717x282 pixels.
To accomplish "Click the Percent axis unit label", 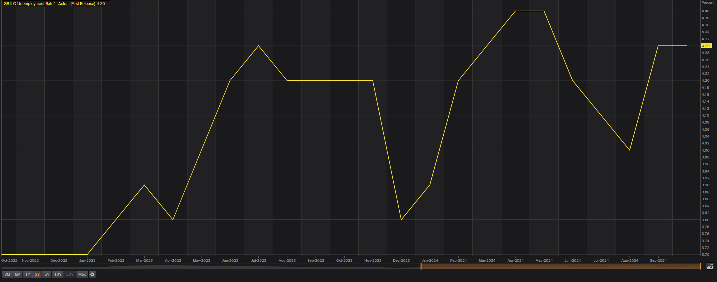I will (708, 2).
